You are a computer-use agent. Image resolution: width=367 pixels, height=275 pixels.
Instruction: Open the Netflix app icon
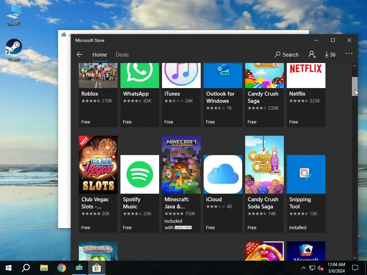click(306, 76)
